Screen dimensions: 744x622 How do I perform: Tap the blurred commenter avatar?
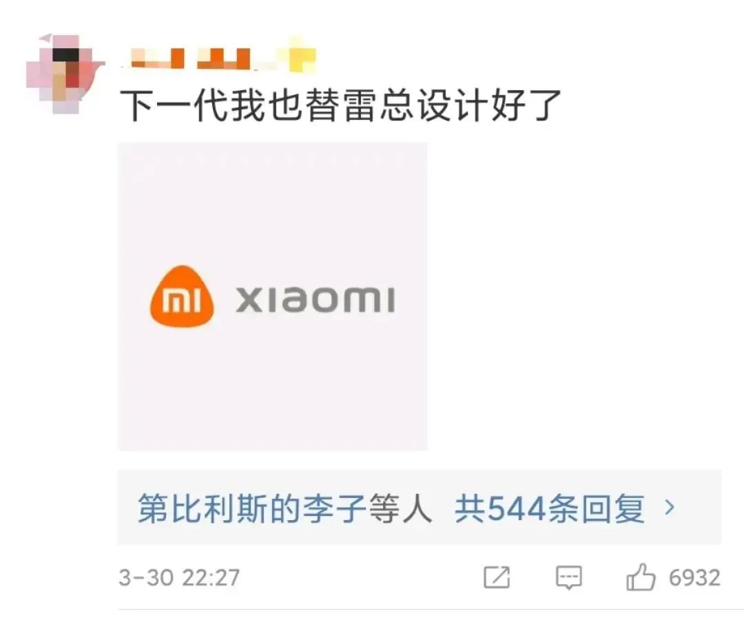pos(65,74)
